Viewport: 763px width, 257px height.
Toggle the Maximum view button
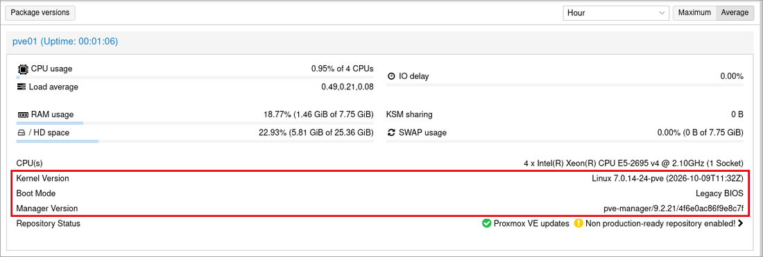coord(694,13)
